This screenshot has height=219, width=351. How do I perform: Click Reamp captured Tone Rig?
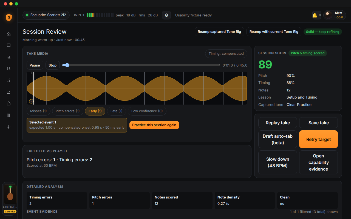coord(219,32)
